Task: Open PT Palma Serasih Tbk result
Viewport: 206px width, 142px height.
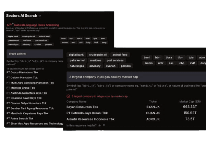Action: [20, 118]
